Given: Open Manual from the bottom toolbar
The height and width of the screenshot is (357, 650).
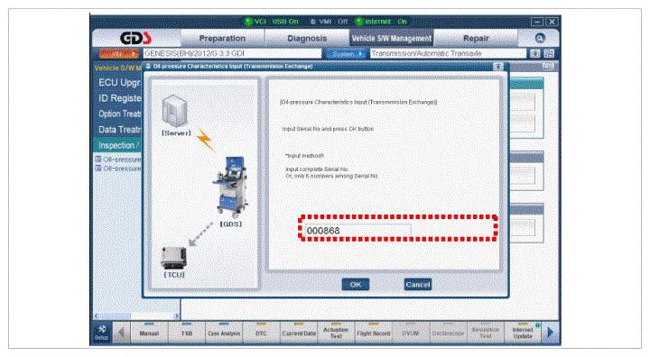Looking at the screenshot, I should click(x=149, y=333).
